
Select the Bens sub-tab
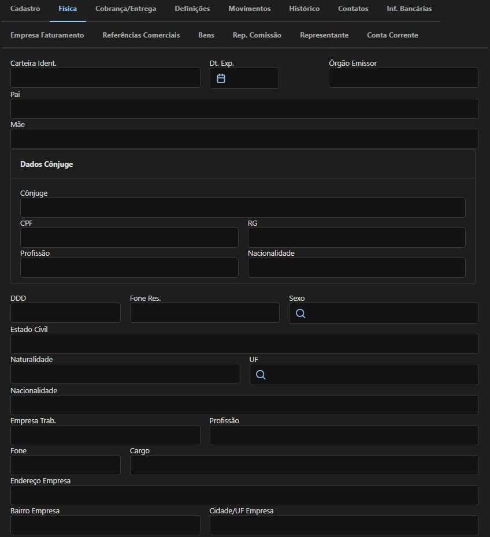point(206,35)
